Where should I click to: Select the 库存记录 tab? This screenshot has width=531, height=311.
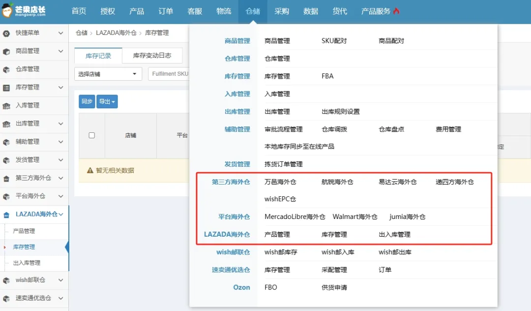click(98, 56)
